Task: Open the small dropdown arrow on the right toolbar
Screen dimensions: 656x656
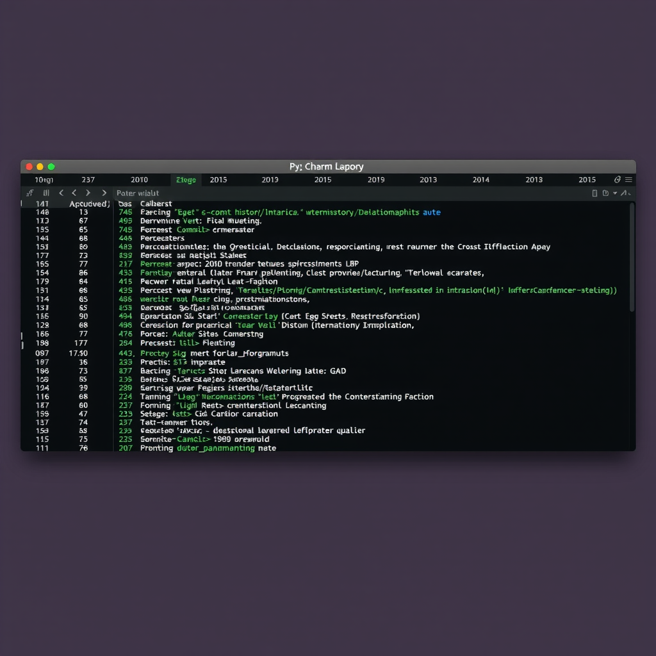Action: pos(615,193)
